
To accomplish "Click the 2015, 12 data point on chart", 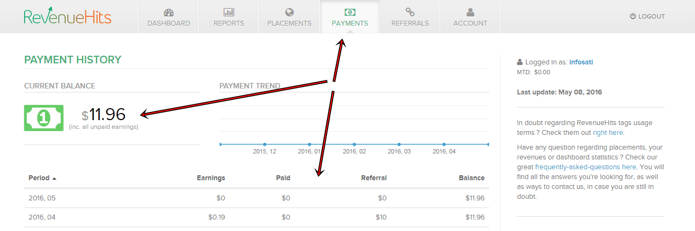I will pyautogui.click(x=265, y=144).
